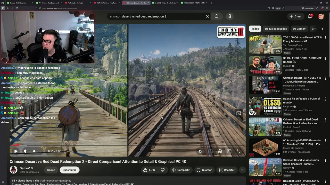Screen dimensions: 330x185
Task: Click the #crimsondesertgameplay hashtag
Action: (55, 181)
